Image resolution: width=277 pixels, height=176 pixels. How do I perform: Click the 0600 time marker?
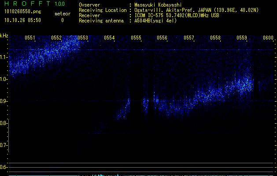pos(268,38)
